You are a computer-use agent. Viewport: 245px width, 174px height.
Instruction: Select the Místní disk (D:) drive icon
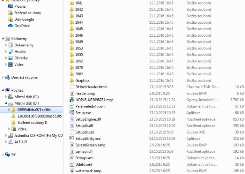point(10,104)
